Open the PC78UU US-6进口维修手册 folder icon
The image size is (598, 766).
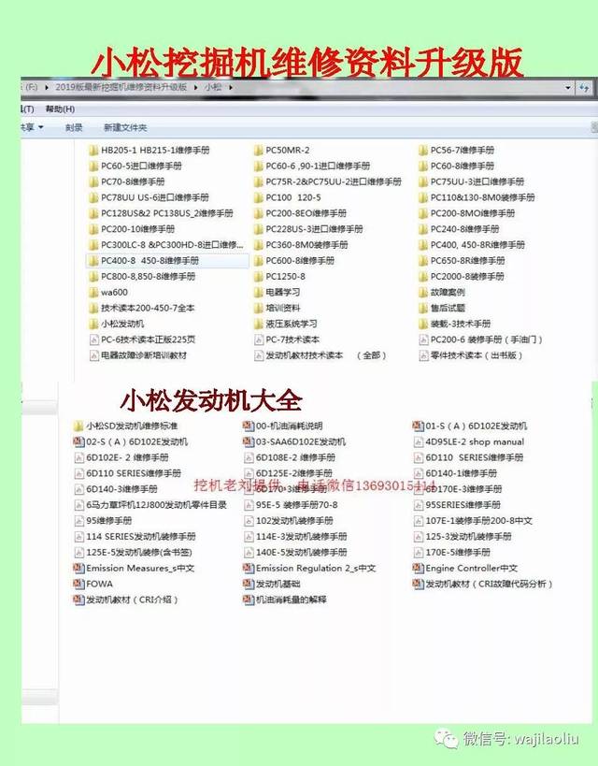pyautogui.click(x=93, y=197)
